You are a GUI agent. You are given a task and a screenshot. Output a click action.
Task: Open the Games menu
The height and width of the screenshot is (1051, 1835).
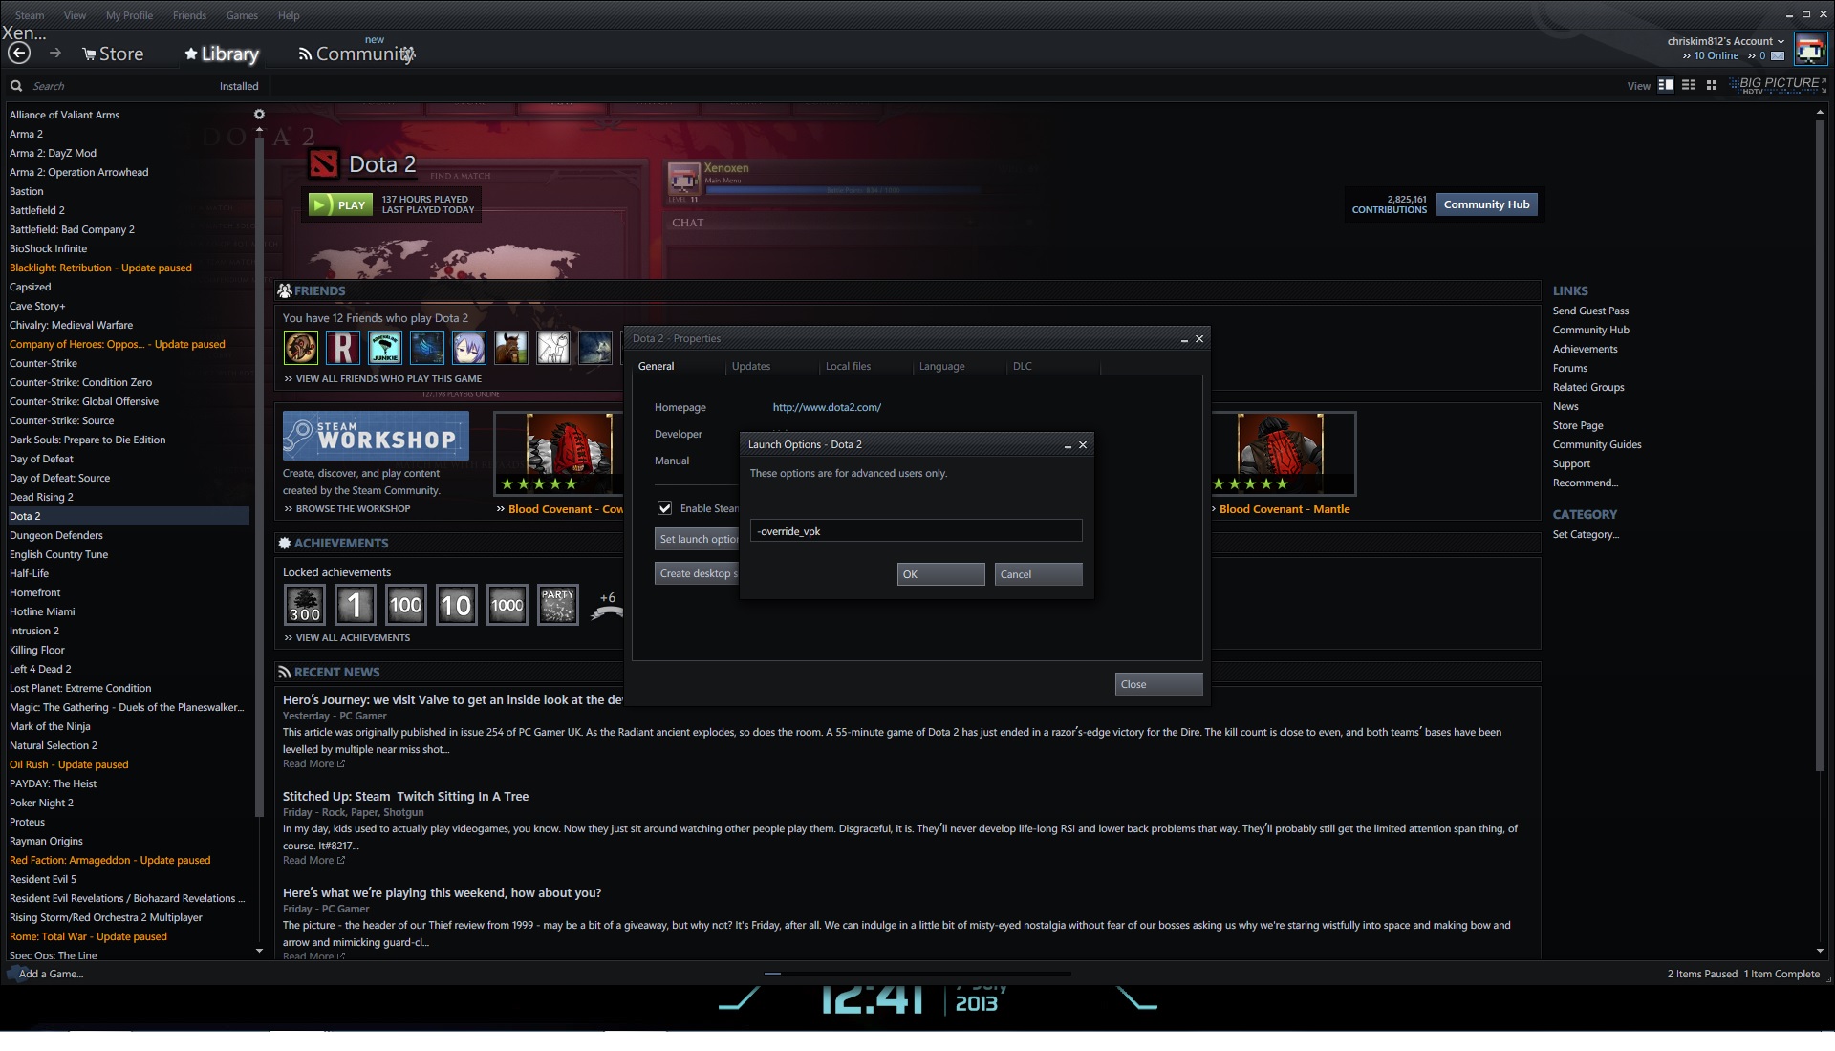242,15
